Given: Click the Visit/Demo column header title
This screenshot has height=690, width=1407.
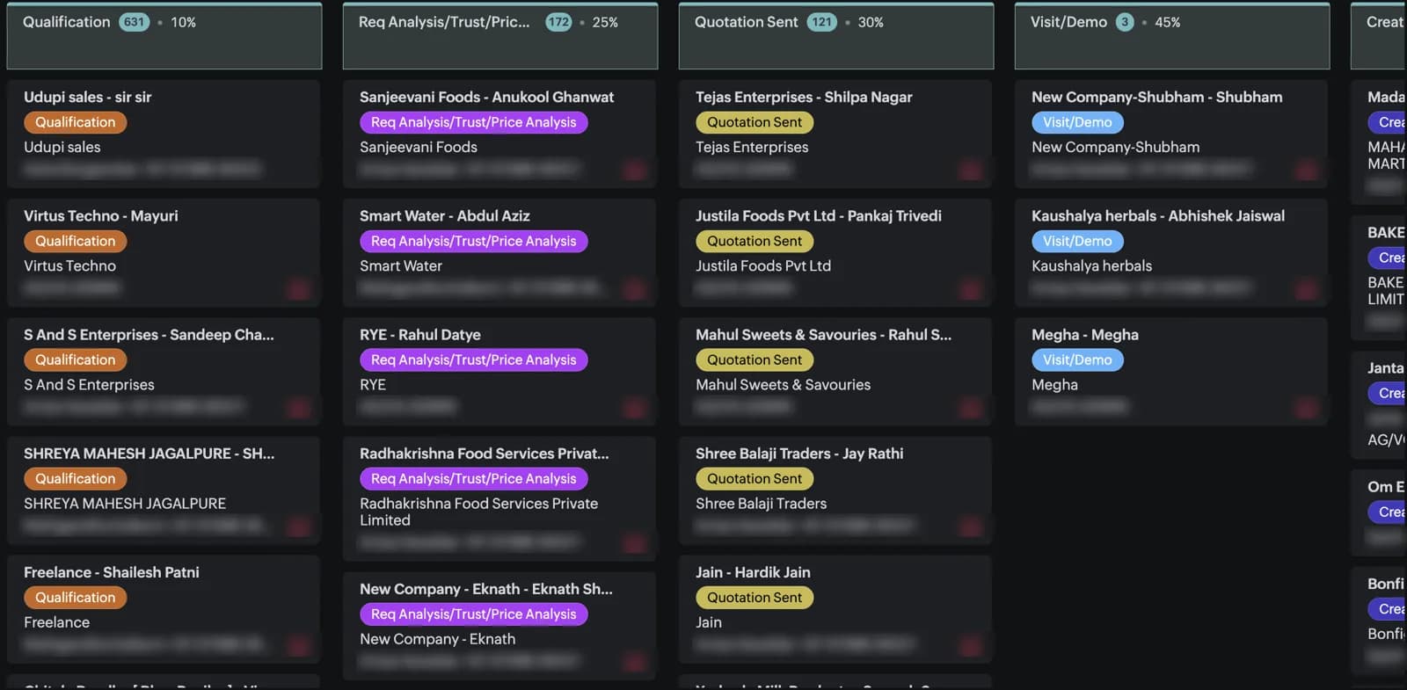Looking at the screenshot, I should pos(1068,22).
